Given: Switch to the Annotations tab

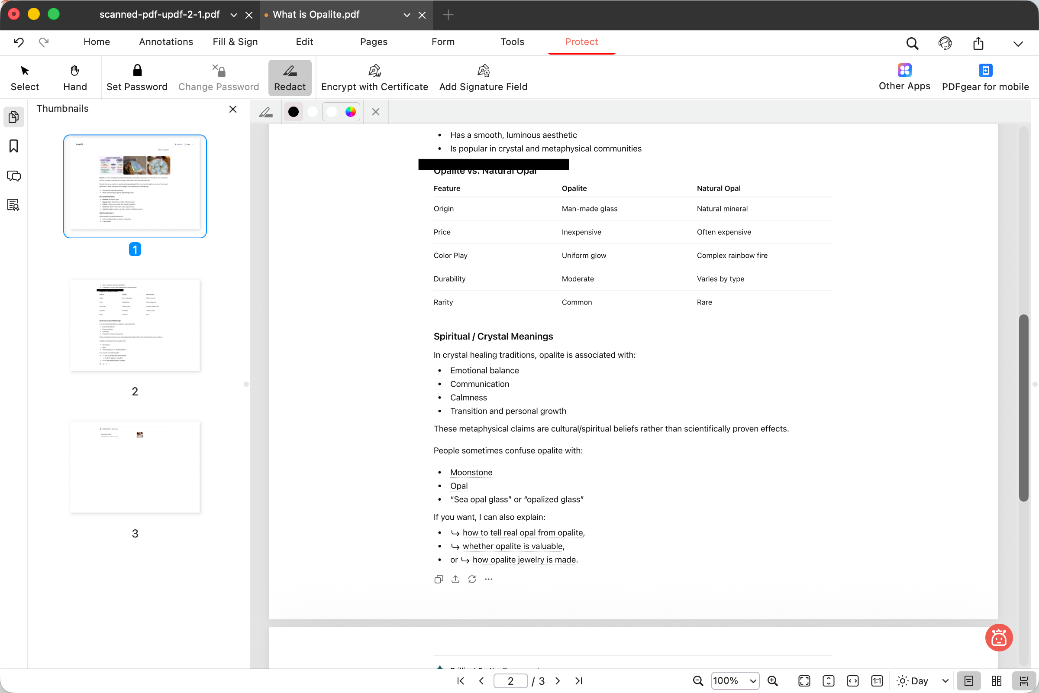Looking at the screenshot, I should 166,42.
